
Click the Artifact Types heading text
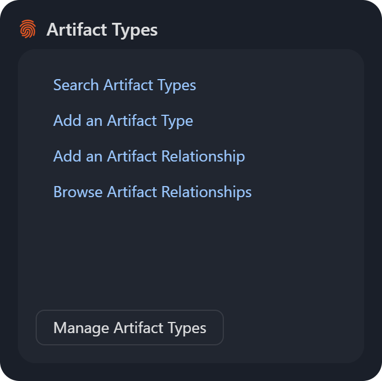[102, 30]
